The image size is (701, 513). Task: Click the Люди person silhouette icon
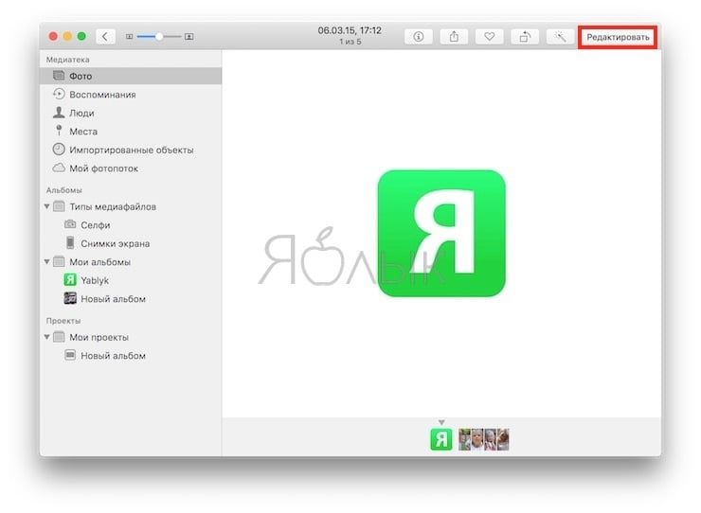pyautogui.click(x=59, y=113)
